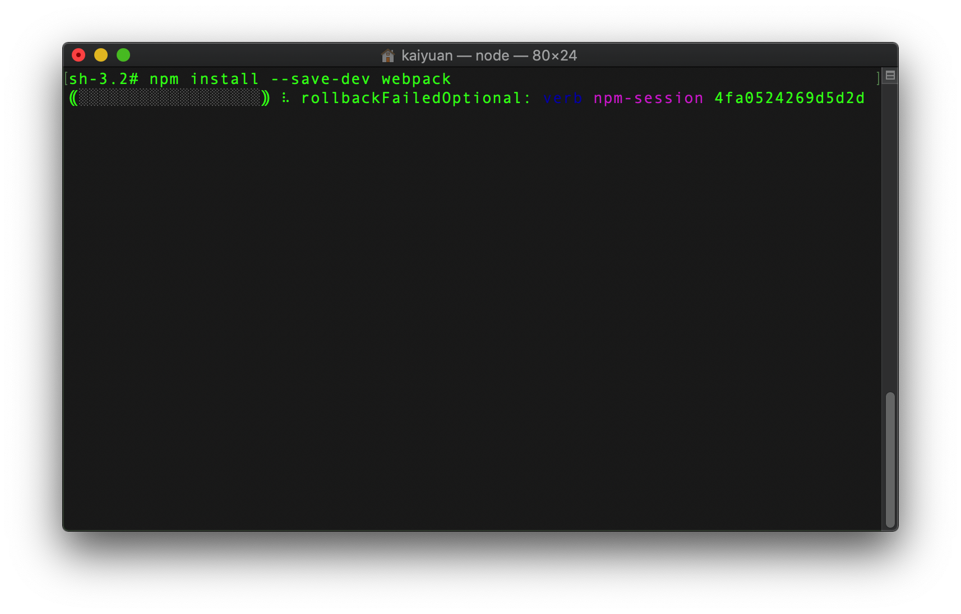Click the blue 'verb' log level text

point(563,98)
